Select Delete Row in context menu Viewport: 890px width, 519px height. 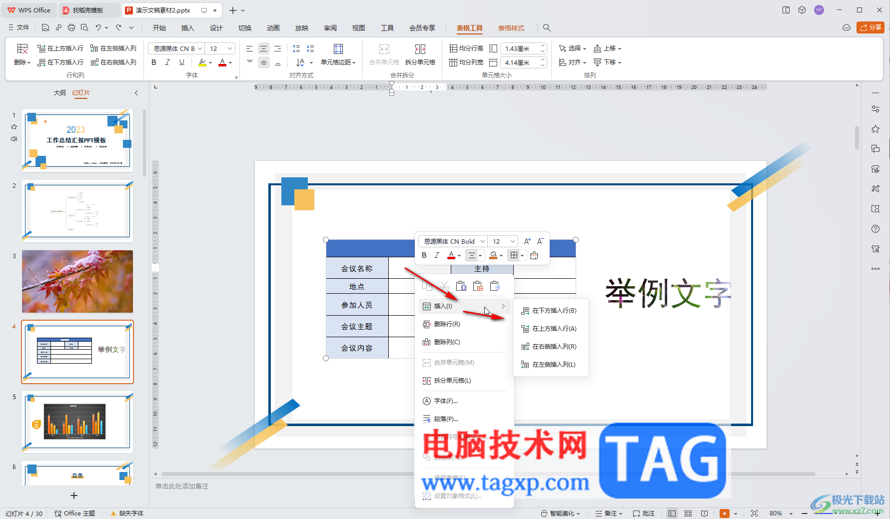(464, 324)
